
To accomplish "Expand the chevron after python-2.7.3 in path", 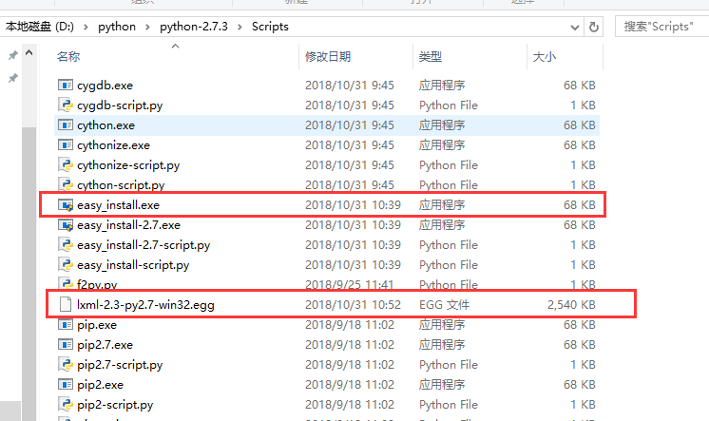I will 241,27.
